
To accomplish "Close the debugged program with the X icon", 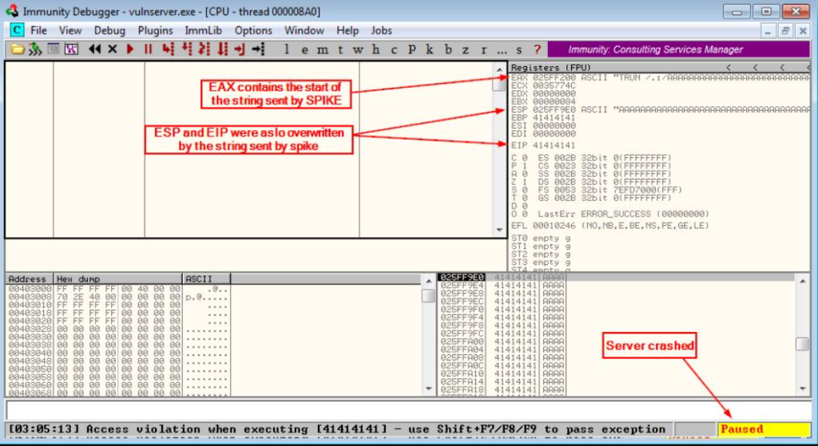I will coord(113,49).
